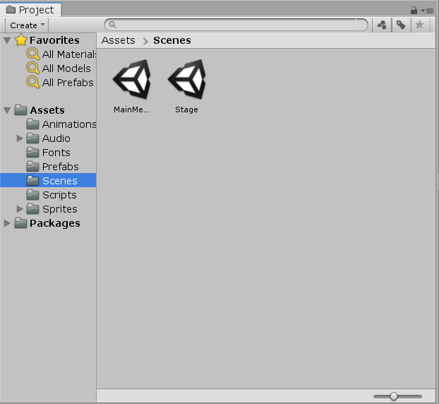Click the All Models magnifier icon
This screenshot has height=404, width=439.
(33, 68)
